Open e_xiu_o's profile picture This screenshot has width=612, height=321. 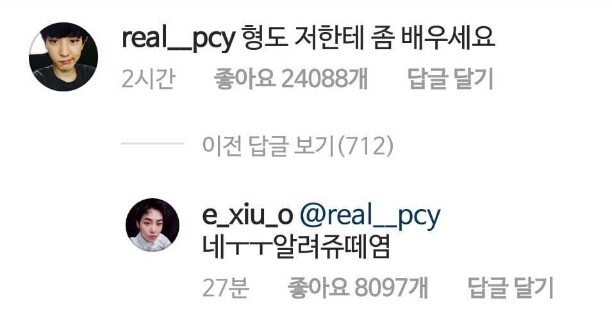point(153,225)
